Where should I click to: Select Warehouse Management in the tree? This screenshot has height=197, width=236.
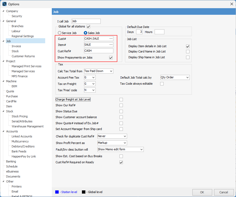pos(27,126)
